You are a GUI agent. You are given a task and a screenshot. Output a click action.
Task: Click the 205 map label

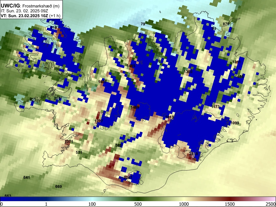[57, 98]
